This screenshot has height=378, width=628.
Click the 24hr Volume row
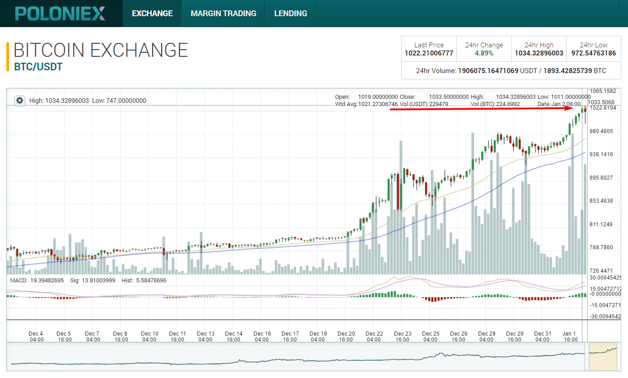click(511, 71)
